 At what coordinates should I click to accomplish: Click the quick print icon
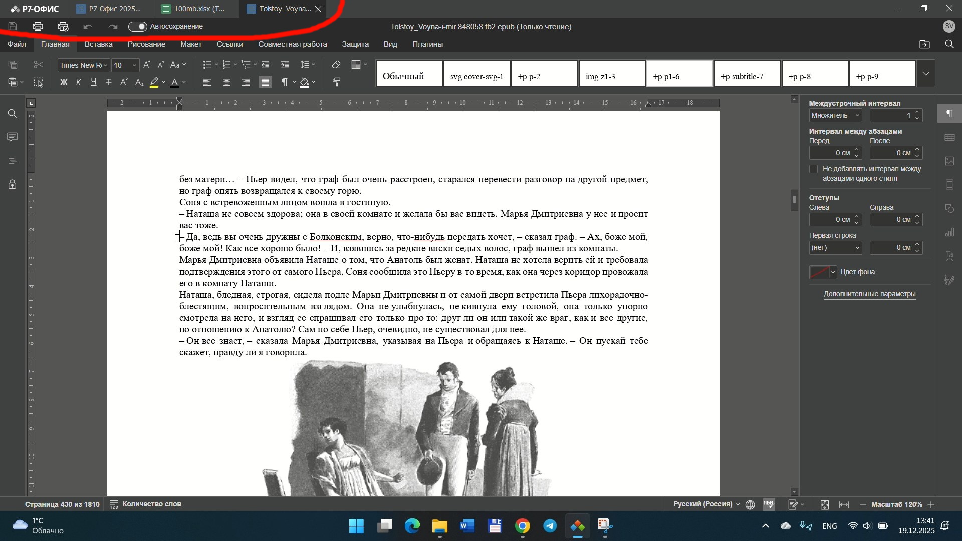coord(63,27)
